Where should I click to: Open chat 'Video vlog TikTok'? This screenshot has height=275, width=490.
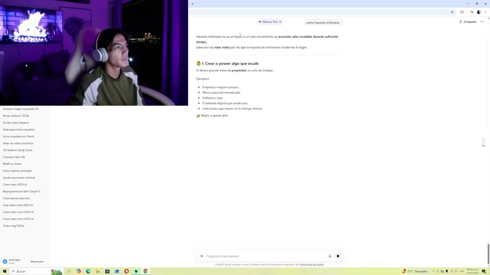click(x=13, y=226)
